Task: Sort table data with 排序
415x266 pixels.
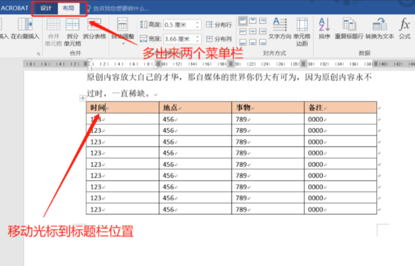Action: [x=325, y=28]
